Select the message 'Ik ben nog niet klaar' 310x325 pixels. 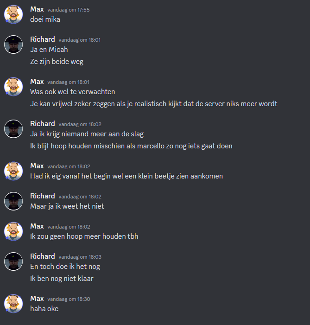tap(62, 279)
